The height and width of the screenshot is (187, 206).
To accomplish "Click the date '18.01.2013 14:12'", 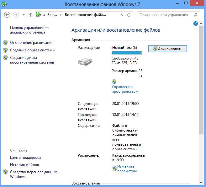I will click(125, 114).
